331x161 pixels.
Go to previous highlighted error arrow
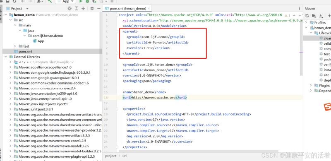(294, 15)
